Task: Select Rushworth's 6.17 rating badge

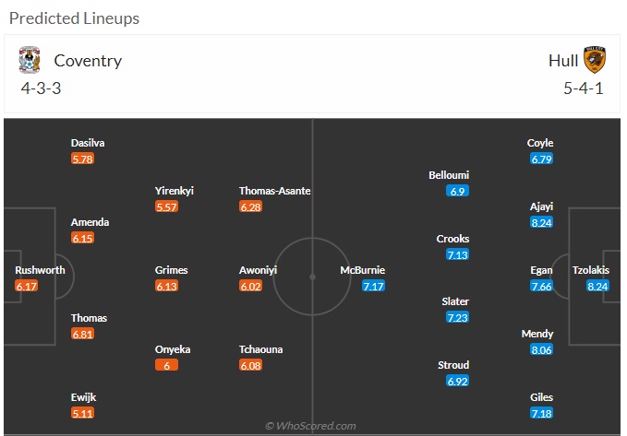Action: (x=27, y=286)
